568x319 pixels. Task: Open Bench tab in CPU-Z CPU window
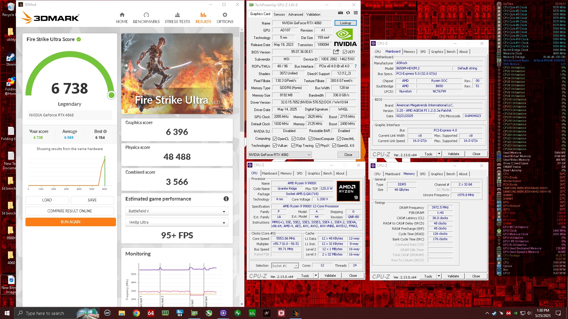pos(327,173)
